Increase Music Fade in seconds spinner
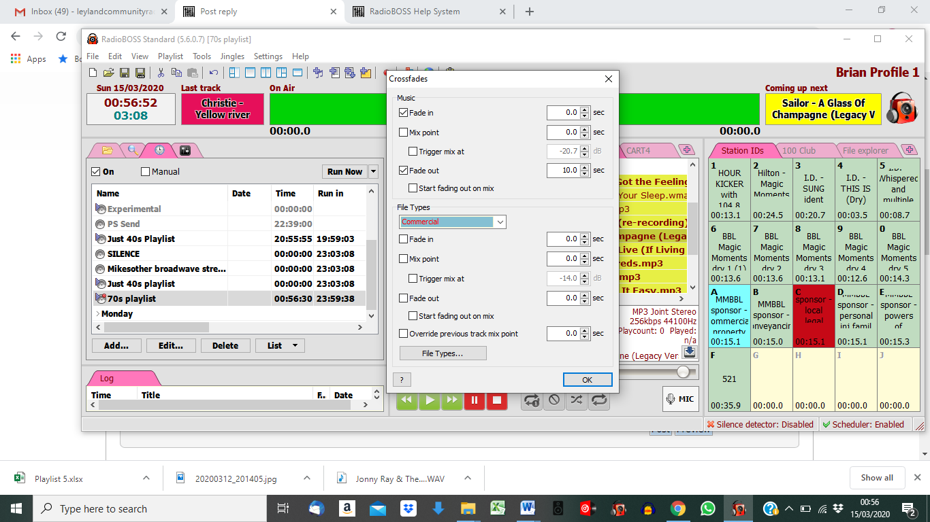930x522 pixels. click(585, 109)
